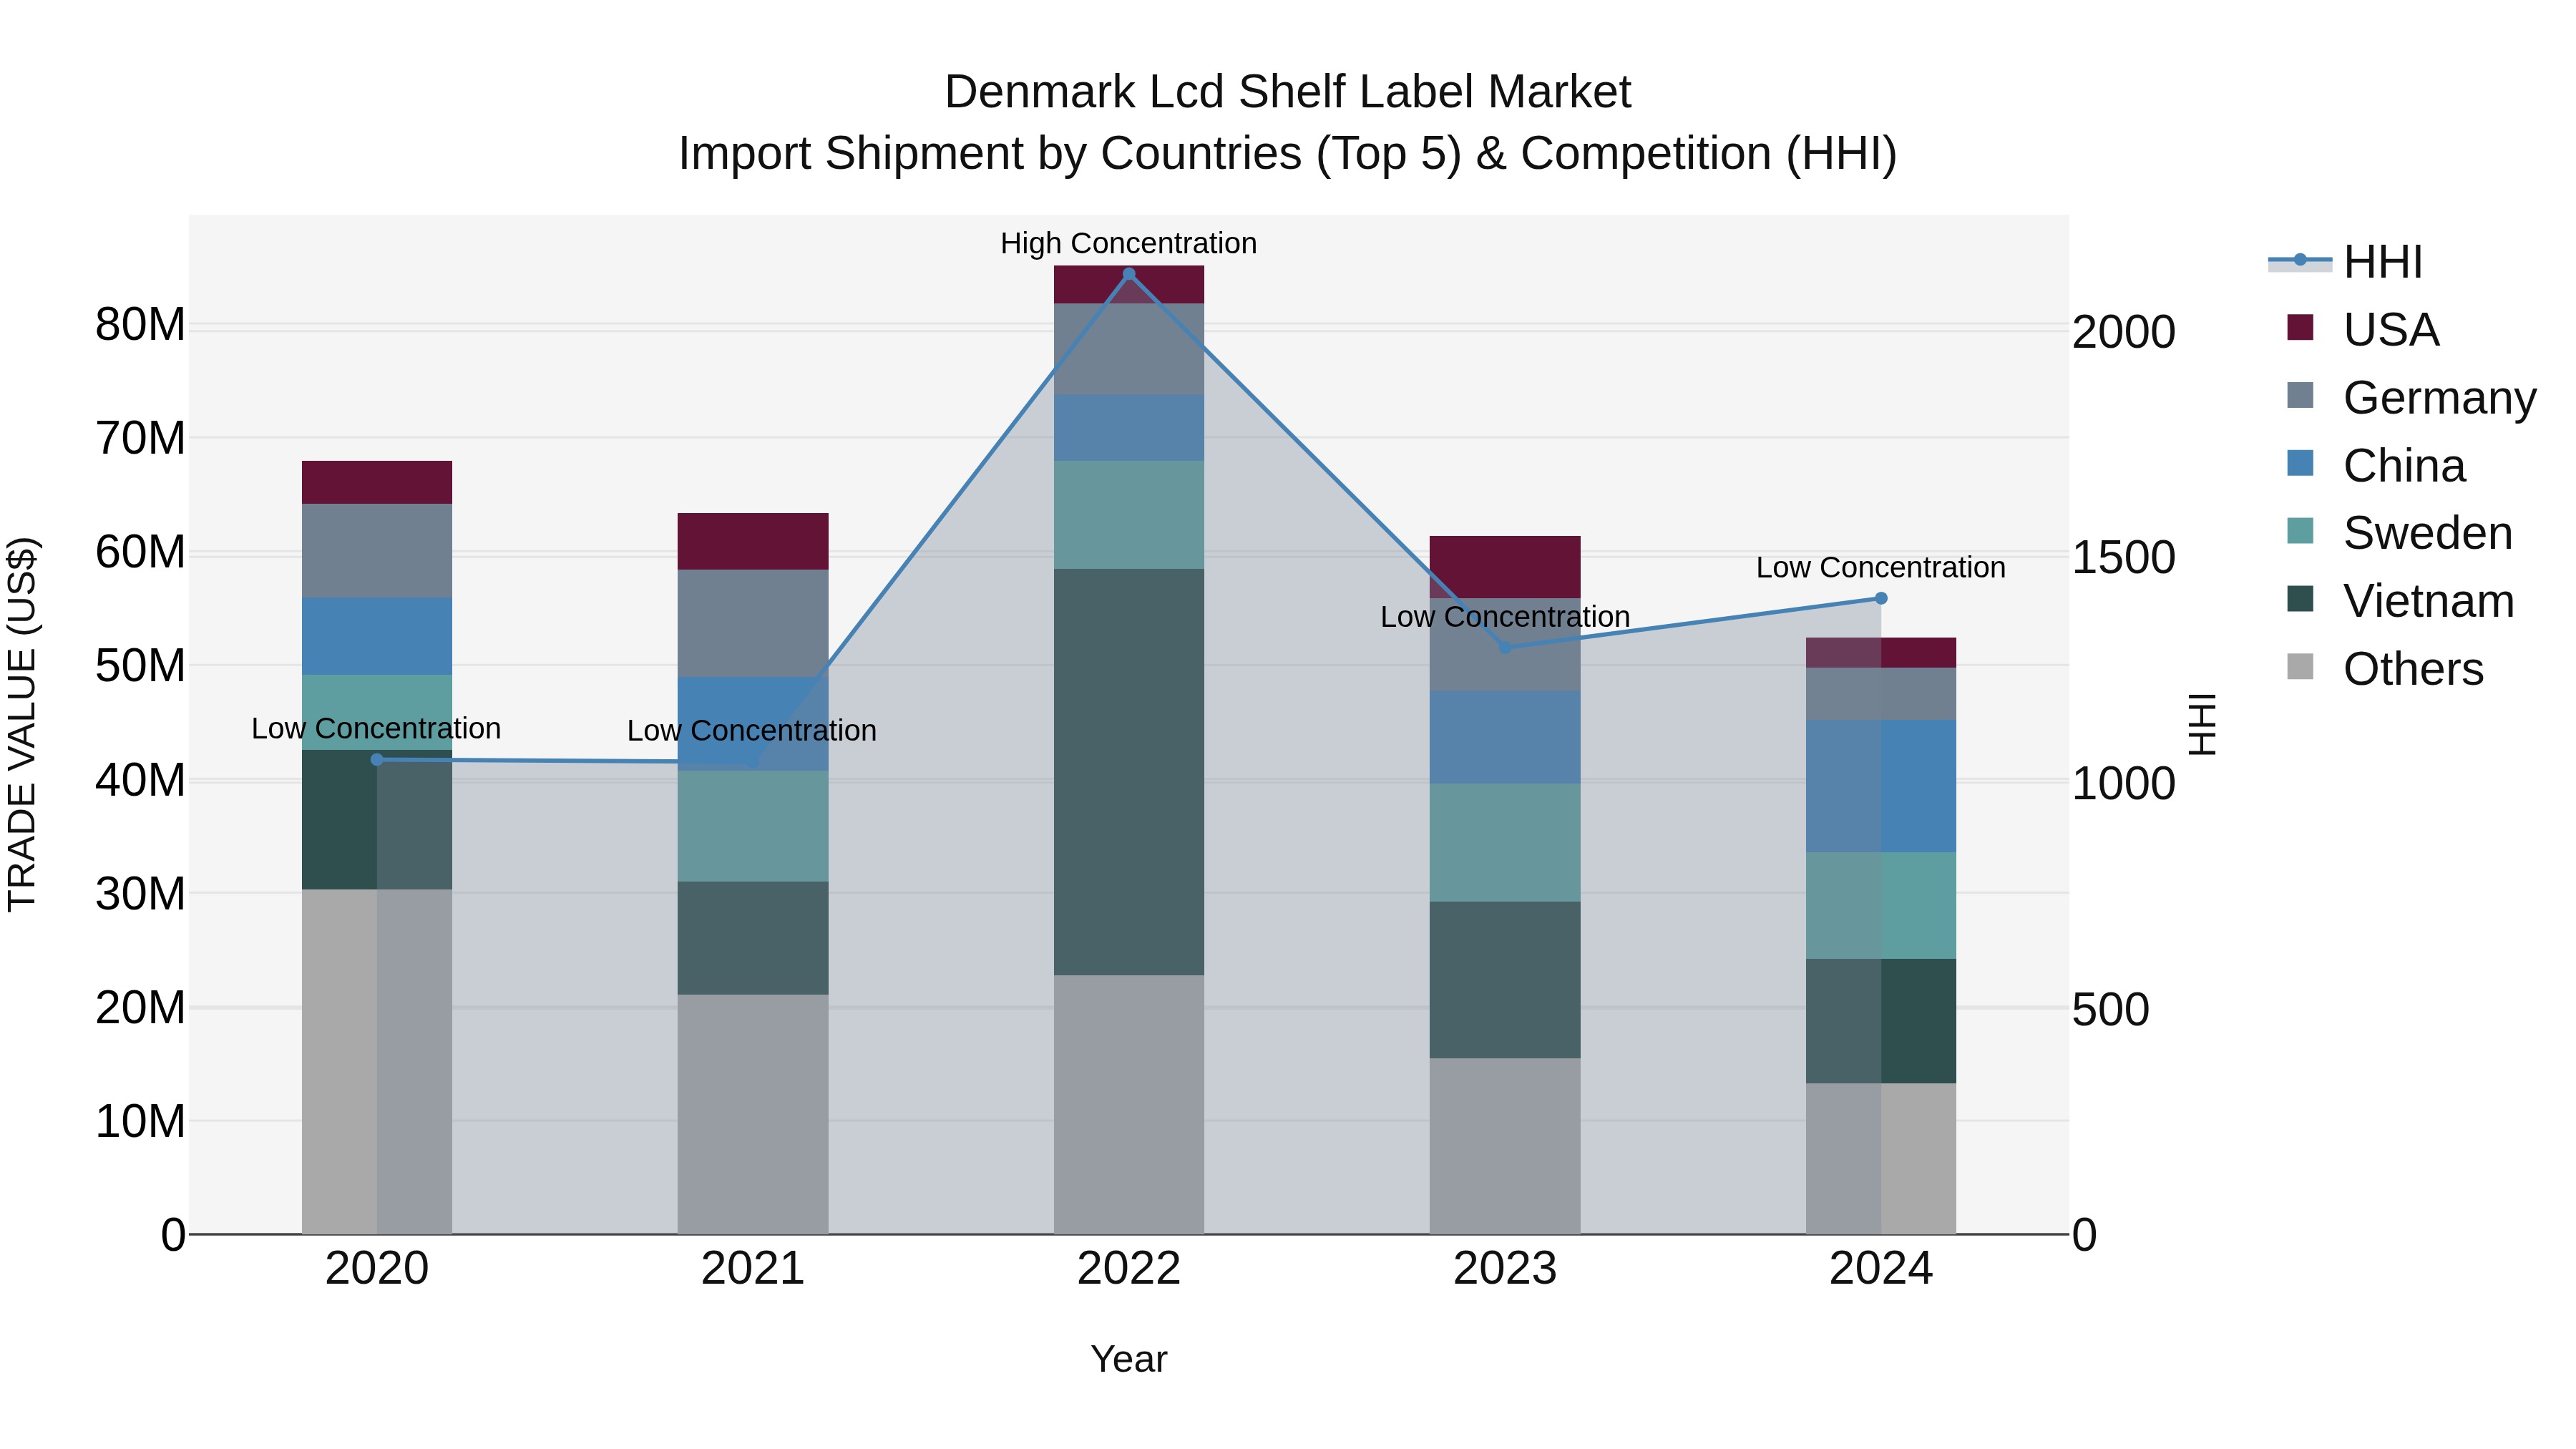This screenshot has height=1449, width=2576.
Task: Click the 2023 USA bar segment
Action: point(1505,567)
